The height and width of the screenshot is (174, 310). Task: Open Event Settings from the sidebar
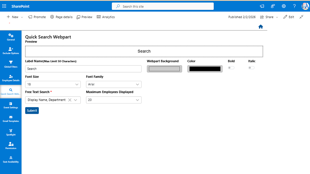[x=11, y=105]
